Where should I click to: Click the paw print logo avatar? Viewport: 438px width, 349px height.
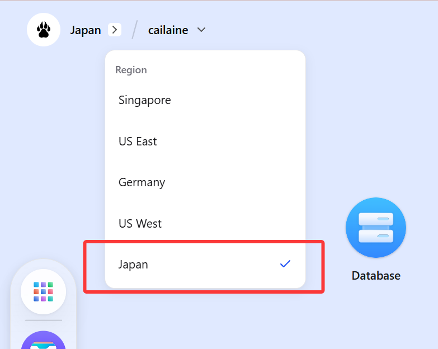(44, 30)
